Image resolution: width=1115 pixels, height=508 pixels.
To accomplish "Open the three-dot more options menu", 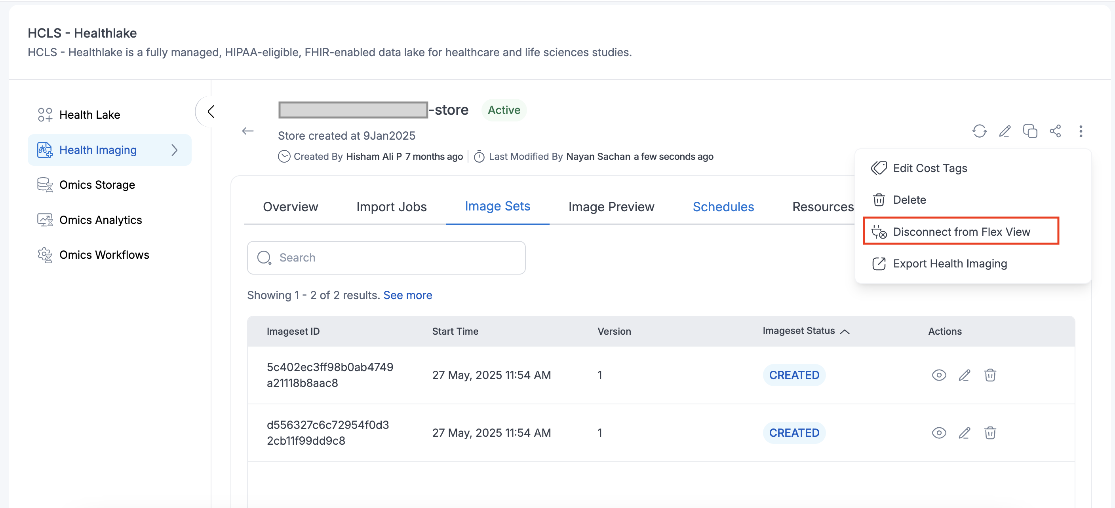I will pos(1081,131).
